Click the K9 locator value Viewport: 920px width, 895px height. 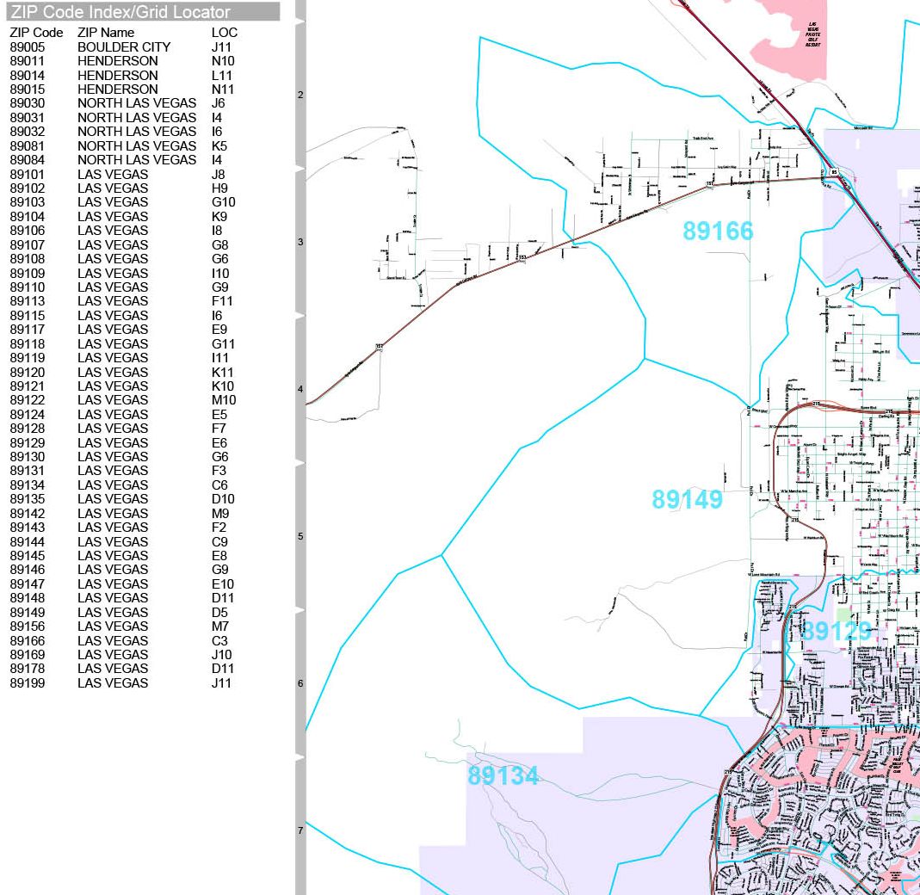coord(219,217)
